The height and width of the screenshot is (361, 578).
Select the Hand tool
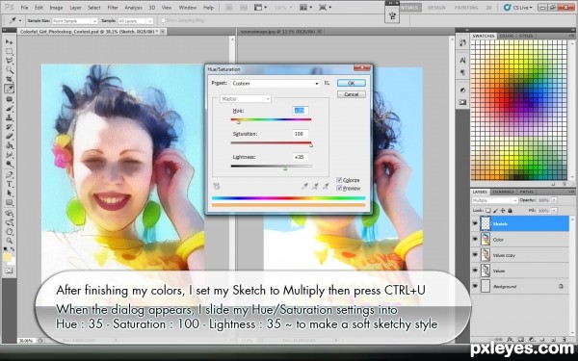pos(9,232)
